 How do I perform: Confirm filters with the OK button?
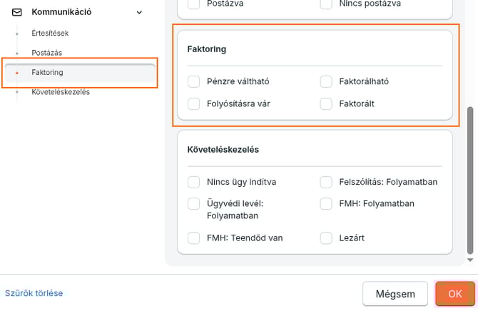tap(454, 294)
